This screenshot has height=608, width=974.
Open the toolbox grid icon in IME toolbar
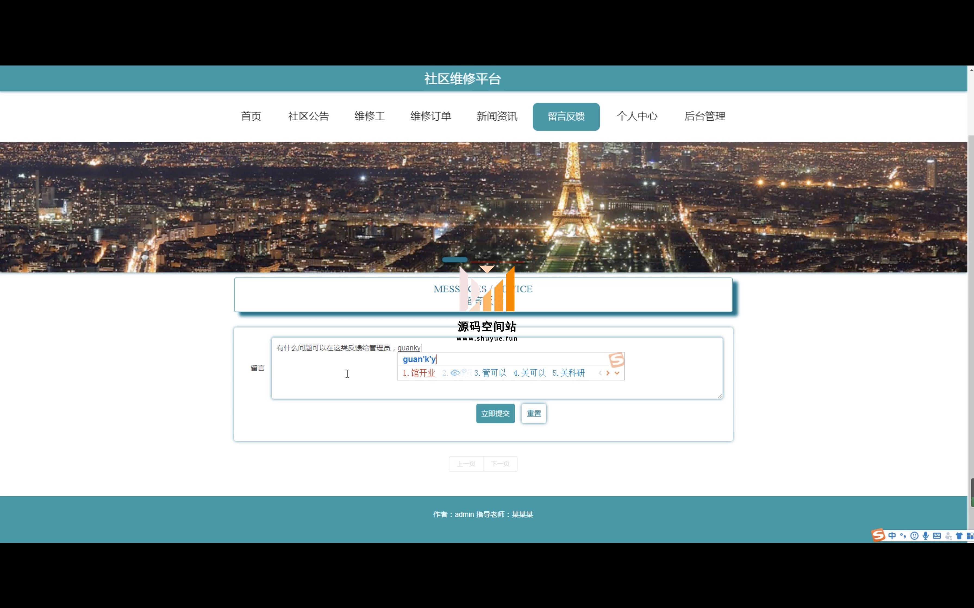point(970,536)
